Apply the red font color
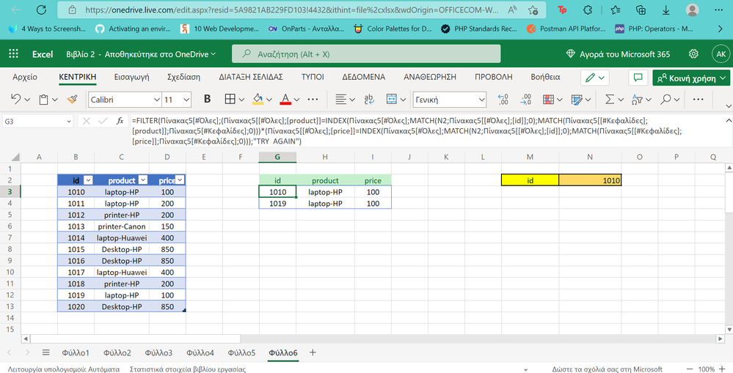 click(x=285, y=99)
